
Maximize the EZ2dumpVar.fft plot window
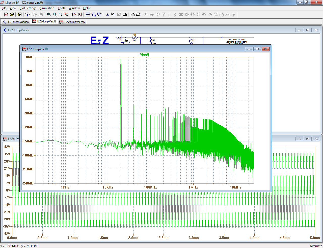[257, 49]
